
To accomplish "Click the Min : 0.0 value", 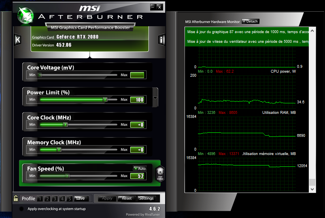I will 205,71.
